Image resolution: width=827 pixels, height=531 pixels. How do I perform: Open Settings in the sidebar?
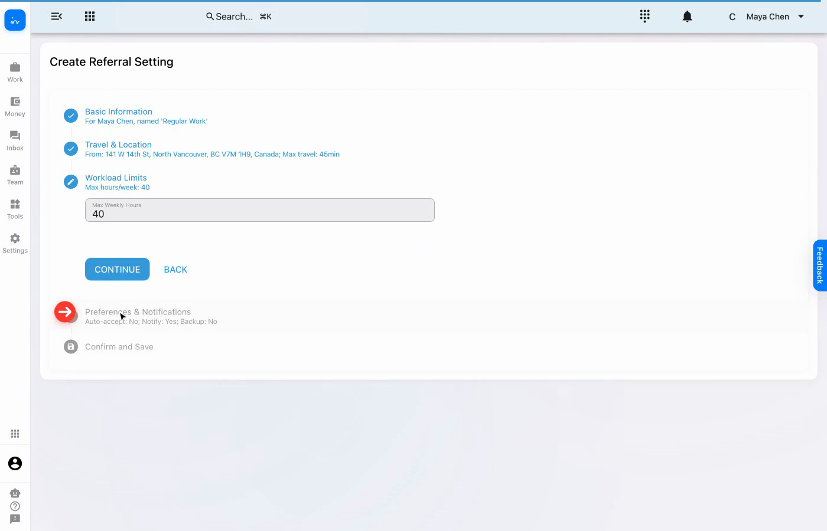(15, 243)
